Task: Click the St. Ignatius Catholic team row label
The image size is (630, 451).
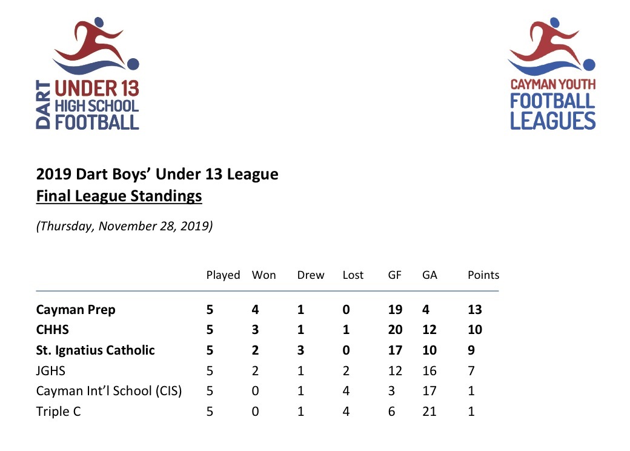Action: point(96,350)
